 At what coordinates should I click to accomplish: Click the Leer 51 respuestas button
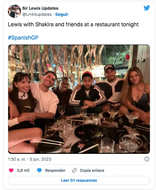click(79, 180)
